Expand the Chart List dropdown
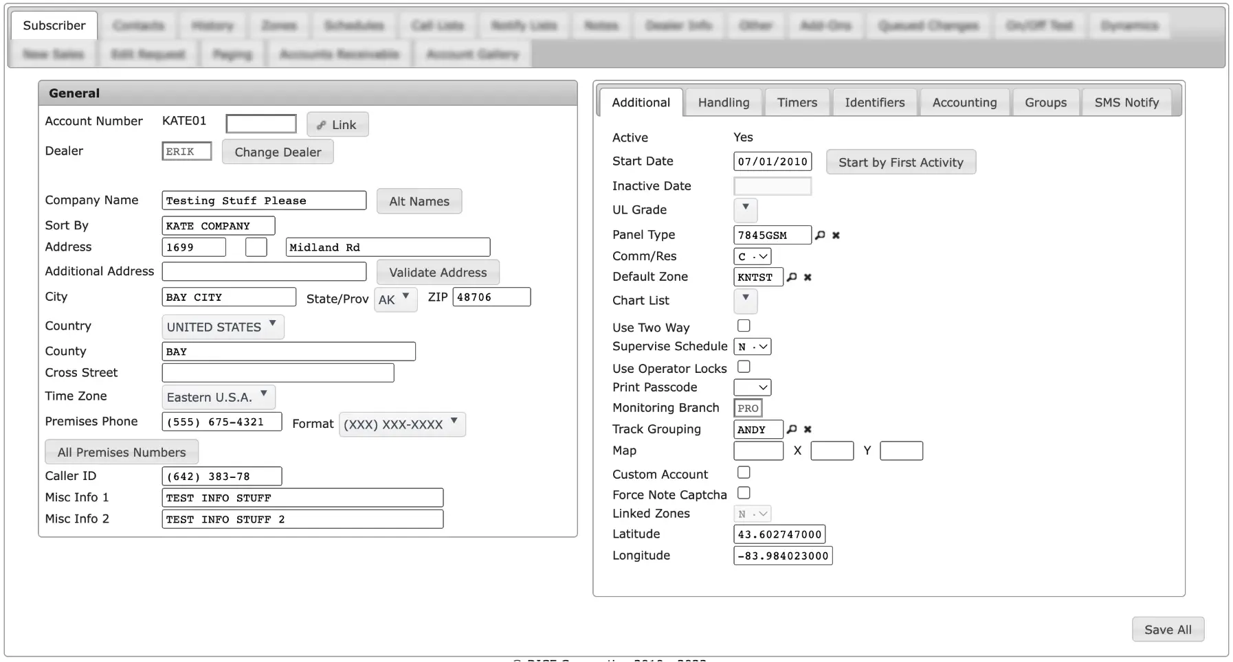This screenshot has width=1233, height=662. pos(745,301)
